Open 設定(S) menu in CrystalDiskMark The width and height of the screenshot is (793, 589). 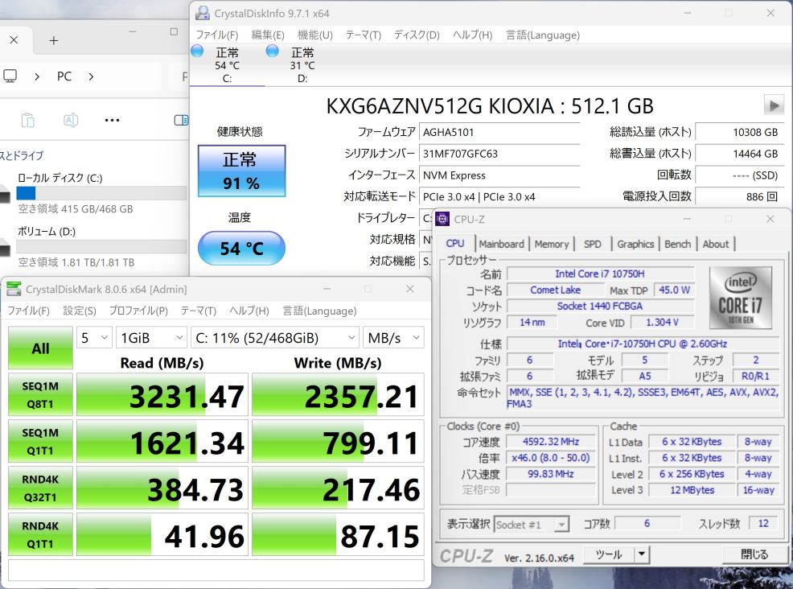[80, 311]
